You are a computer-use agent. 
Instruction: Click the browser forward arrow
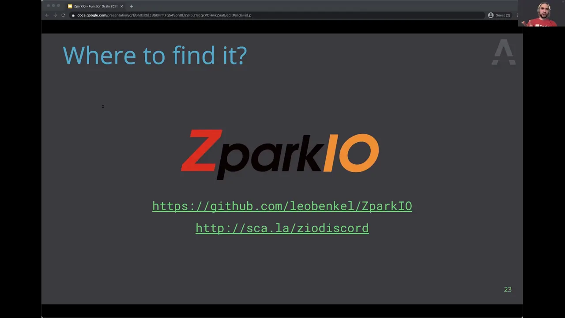click(x=55, y=15)
